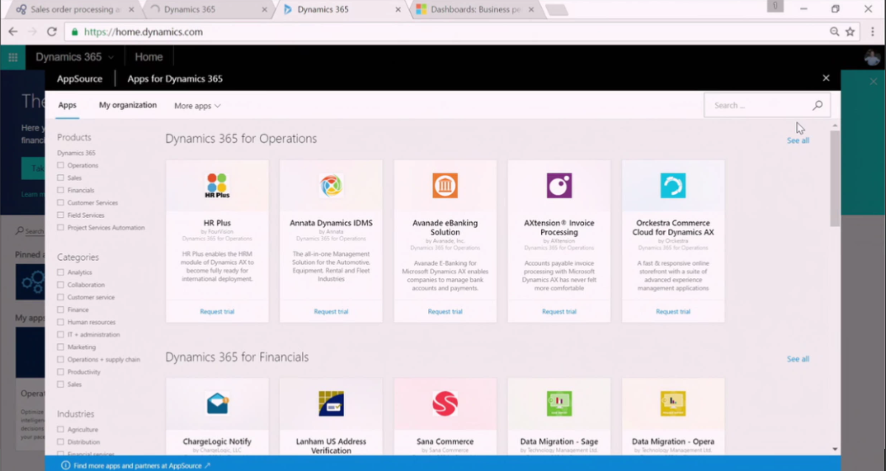Click the browser reload button
Viewport: 886px width, 471px height.
52,32
